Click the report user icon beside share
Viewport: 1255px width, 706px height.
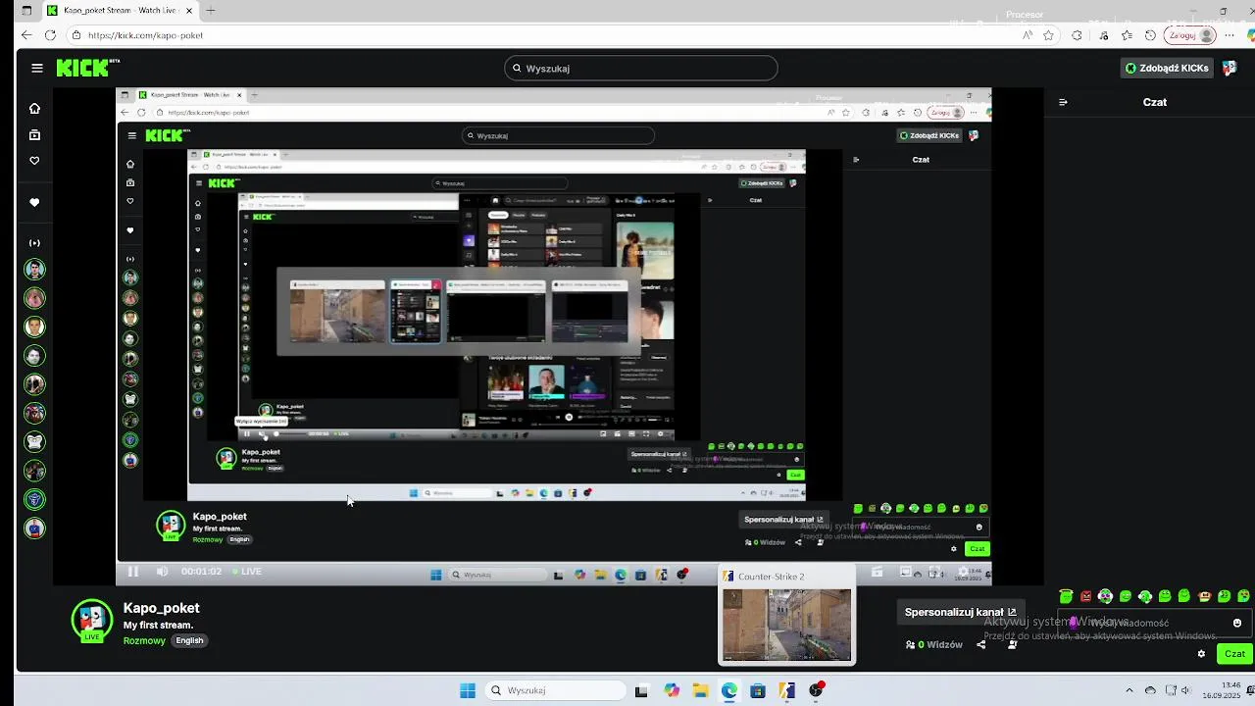coord(1012,644)
